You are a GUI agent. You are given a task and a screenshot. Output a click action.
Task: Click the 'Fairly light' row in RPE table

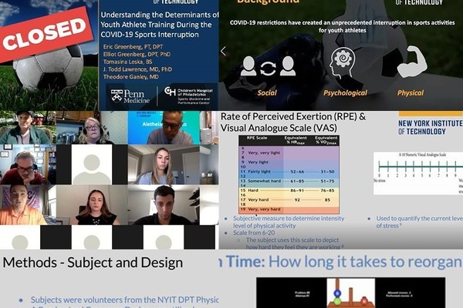point(289,172)
